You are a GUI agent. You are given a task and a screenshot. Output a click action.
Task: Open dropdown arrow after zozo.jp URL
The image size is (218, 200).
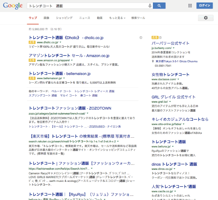[88, 113]
